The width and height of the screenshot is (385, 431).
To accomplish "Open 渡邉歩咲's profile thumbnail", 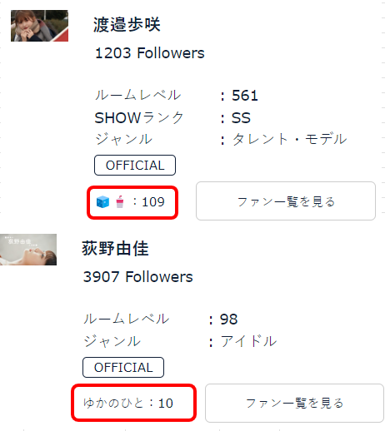I will pos(39,26).
